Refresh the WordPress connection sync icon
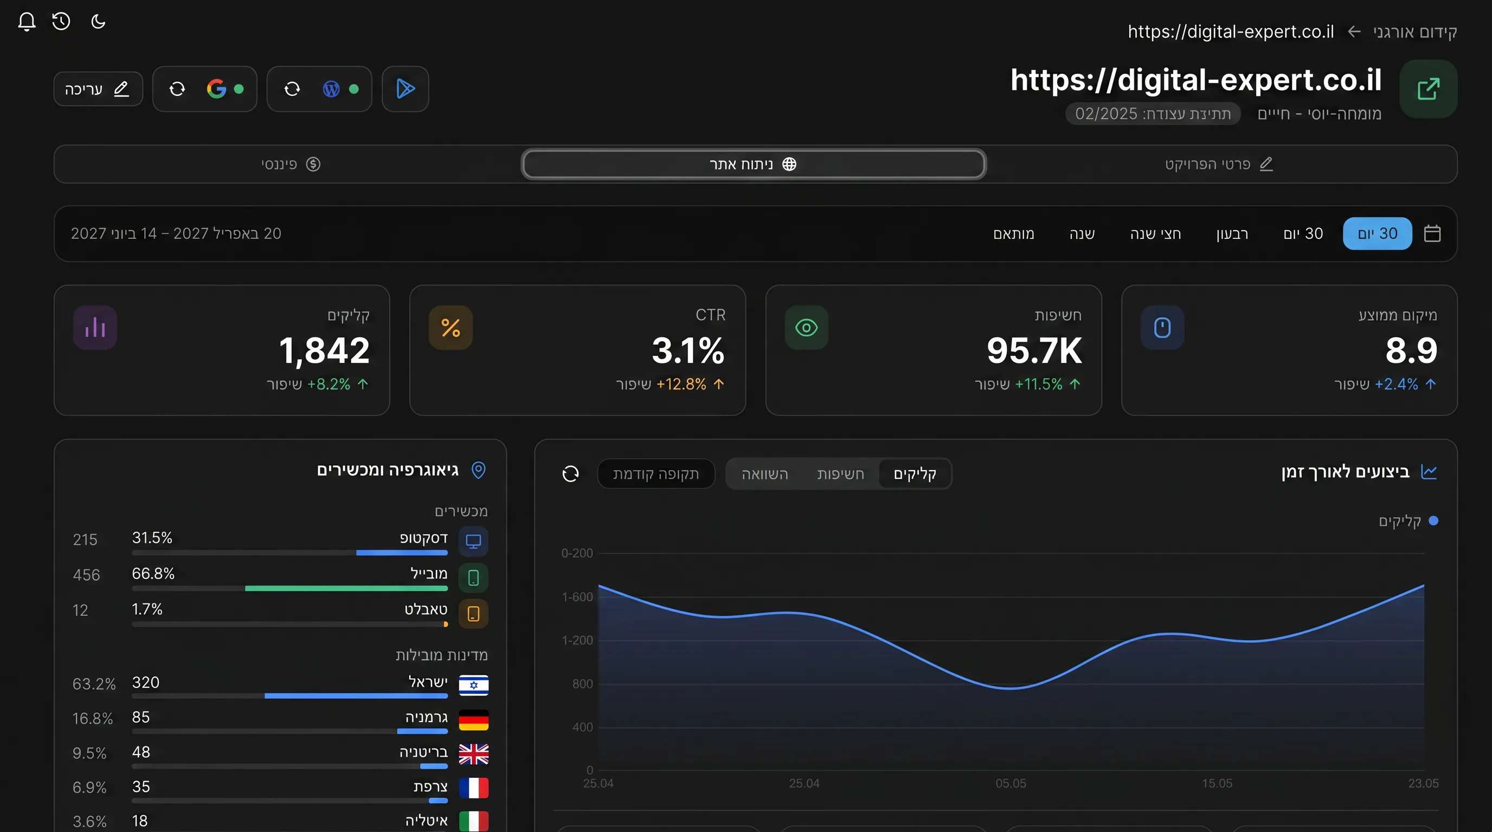Image resolution: width=1492 pixels, height=832 pixels. pos(292,89)
